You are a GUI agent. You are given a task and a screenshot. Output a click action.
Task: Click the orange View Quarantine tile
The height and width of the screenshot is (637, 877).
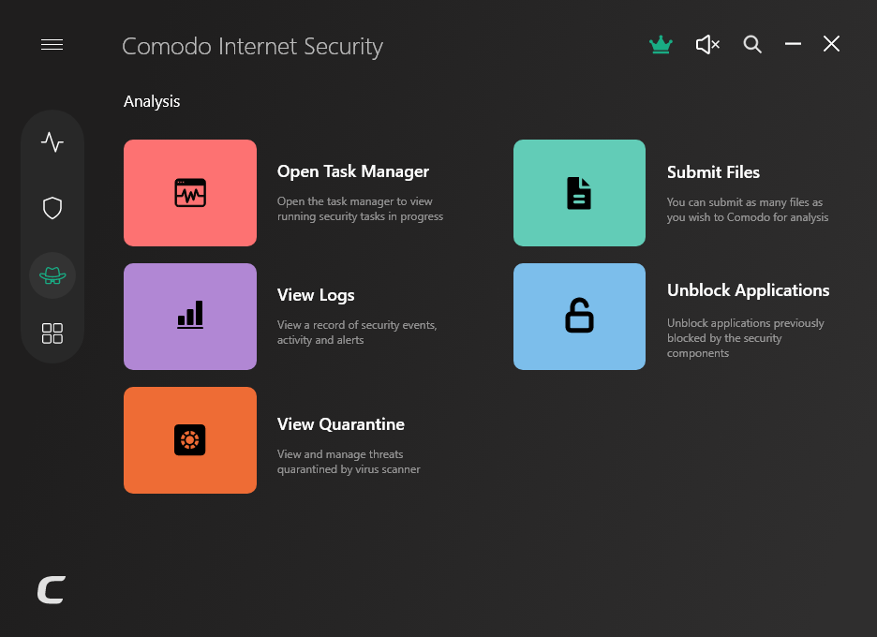190,440
